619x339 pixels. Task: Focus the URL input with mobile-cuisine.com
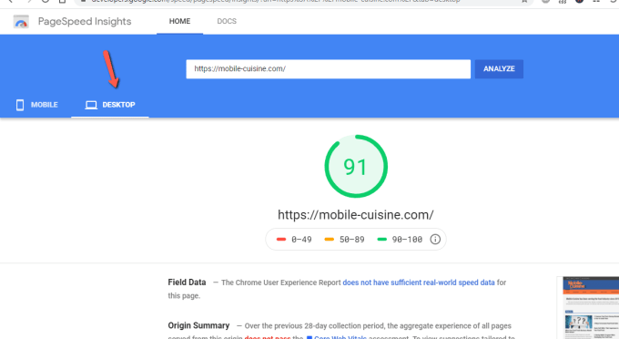point(328,68)
